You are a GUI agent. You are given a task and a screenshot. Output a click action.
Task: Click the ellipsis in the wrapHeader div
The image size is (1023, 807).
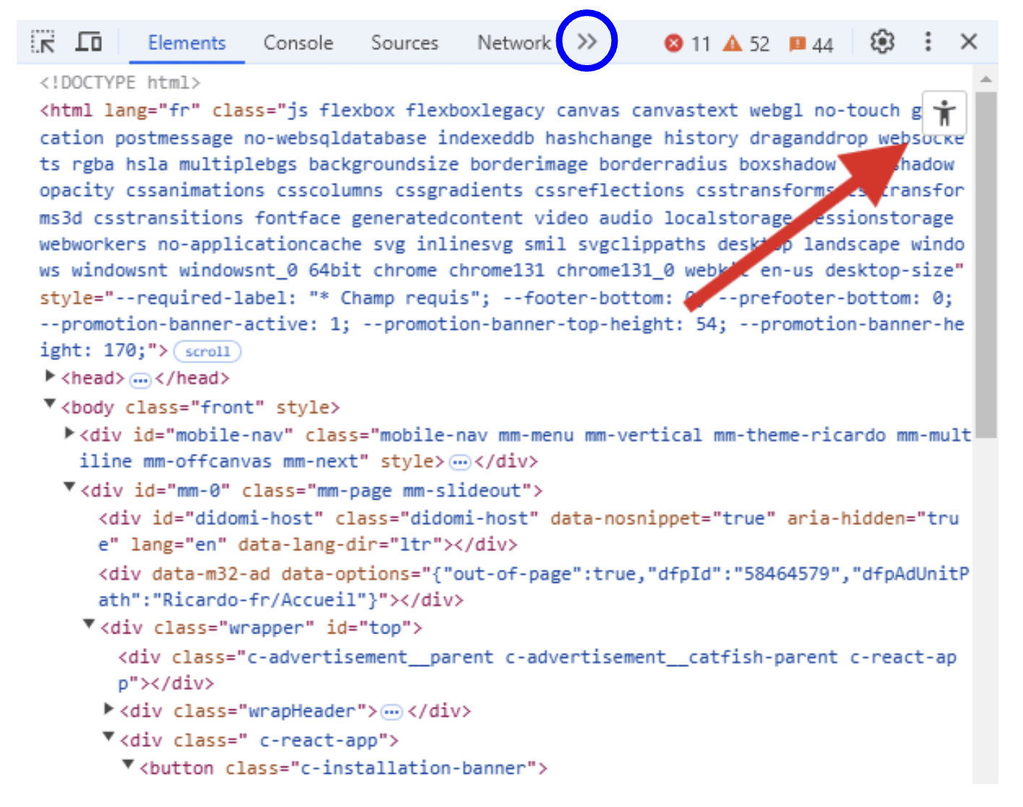(x=392, y=713)
